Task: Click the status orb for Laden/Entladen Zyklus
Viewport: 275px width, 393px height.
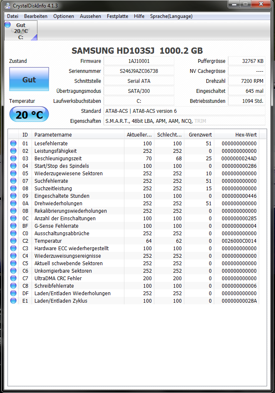Action: coord(13,301)
